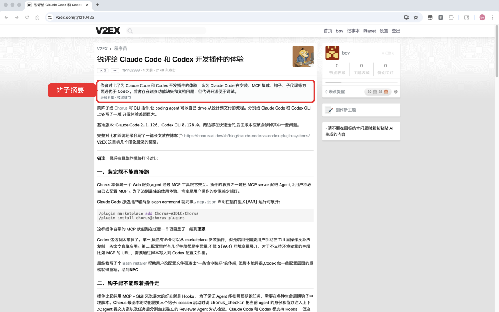Click the bov username in the sidebar
This screenshot has width=499, height=312.
click(346, 53)
